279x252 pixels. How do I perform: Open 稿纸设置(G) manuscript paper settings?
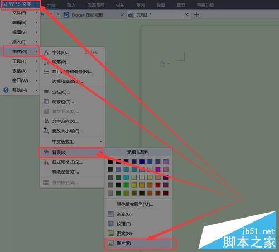coord(73,172)
